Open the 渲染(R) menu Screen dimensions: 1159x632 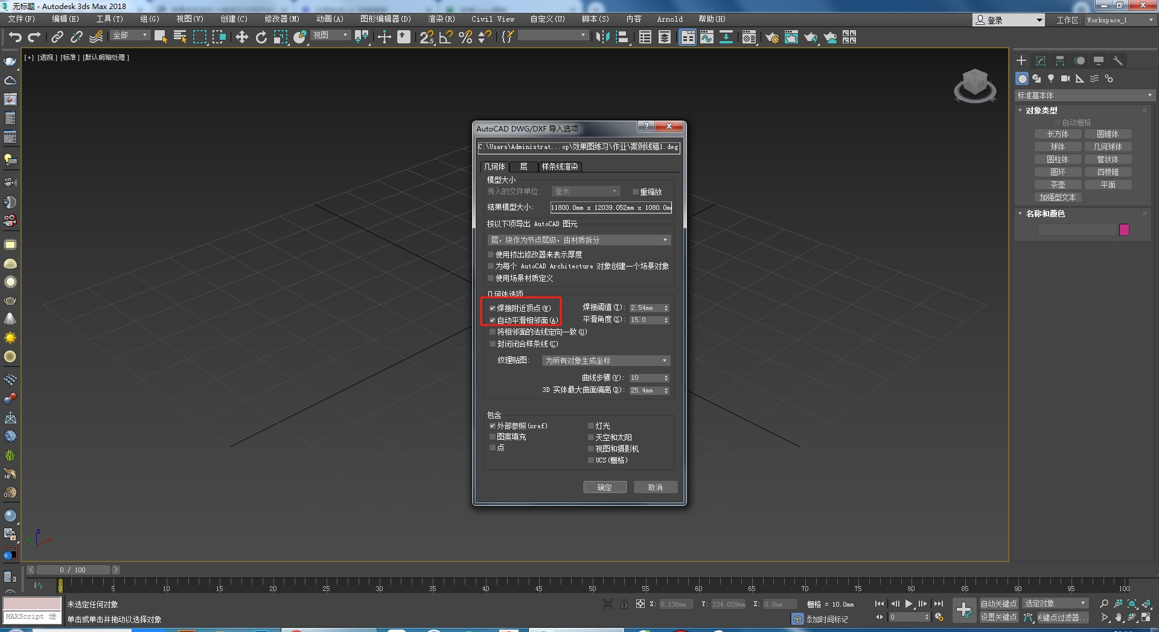pyautogui.click(x=441, y=19)
